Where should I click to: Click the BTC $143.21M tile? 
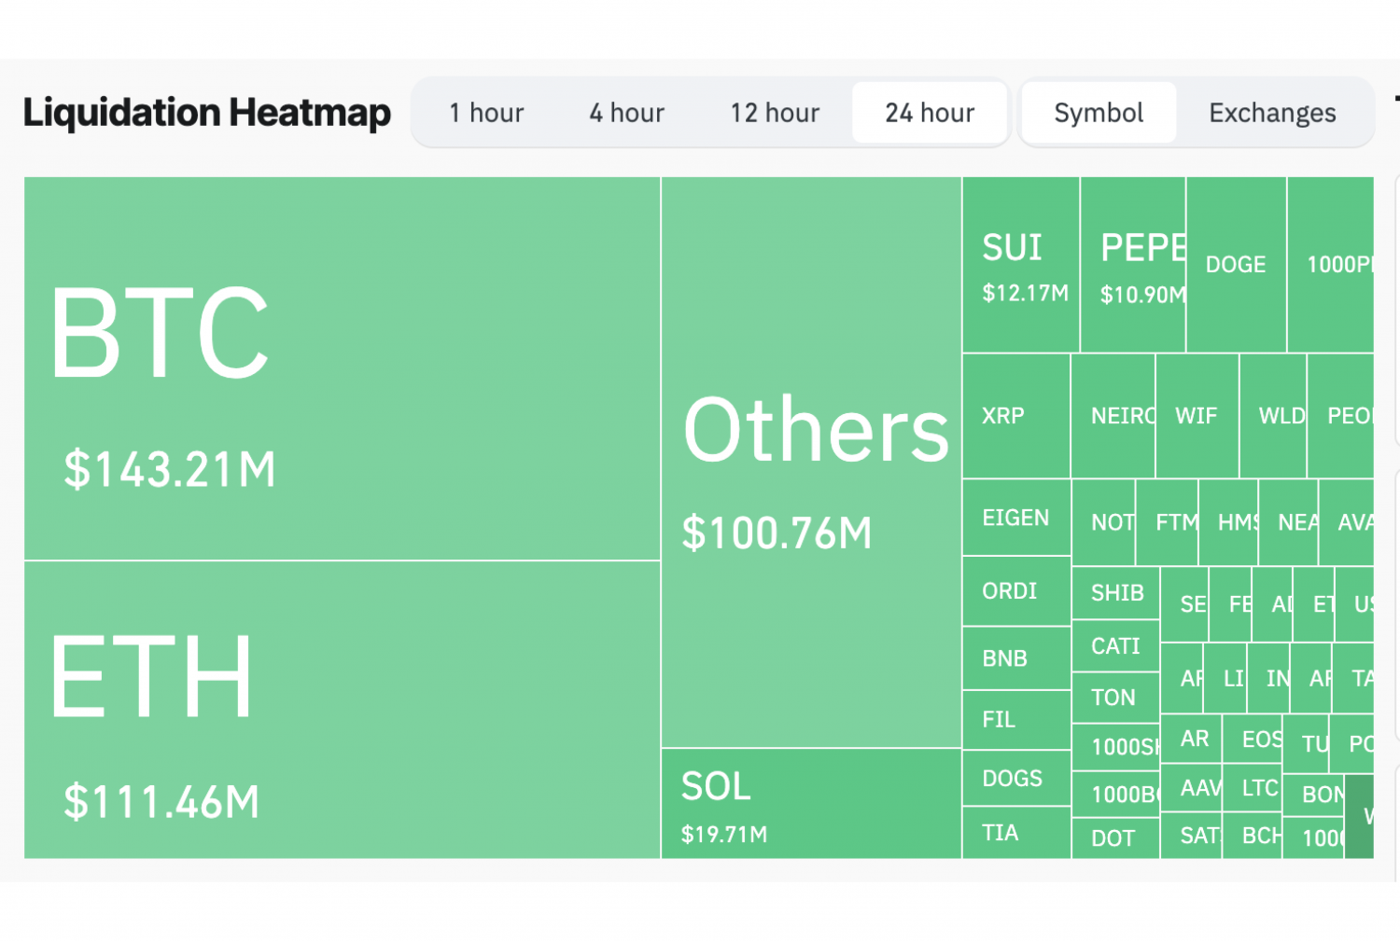click(x=342, y=368)
